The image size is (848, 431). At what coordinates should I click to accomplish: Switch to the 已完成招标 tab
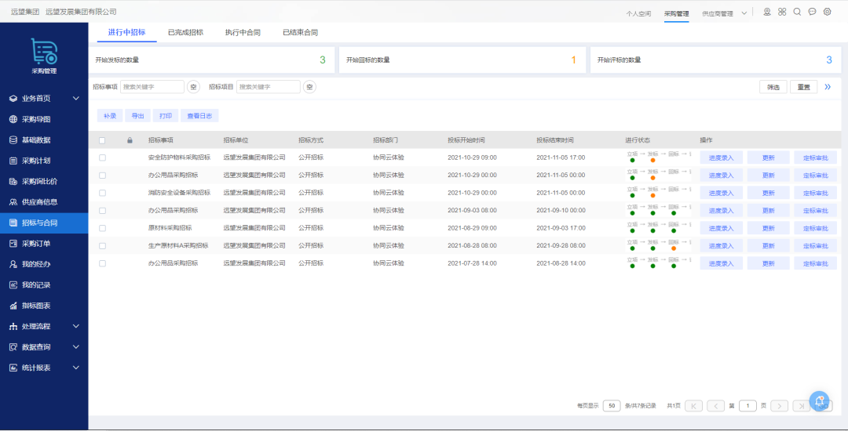[185, 32]
